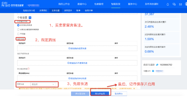Click 添加新的不使用快递 link

[x=77, y=63]
